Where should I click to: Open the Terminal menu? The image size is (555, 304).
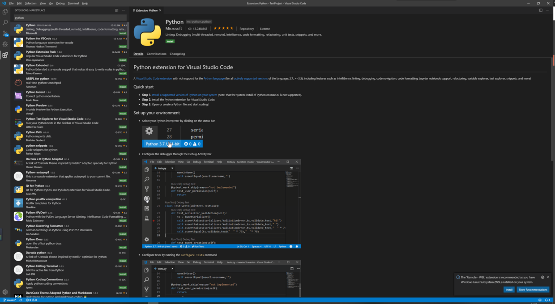(73, 3)
